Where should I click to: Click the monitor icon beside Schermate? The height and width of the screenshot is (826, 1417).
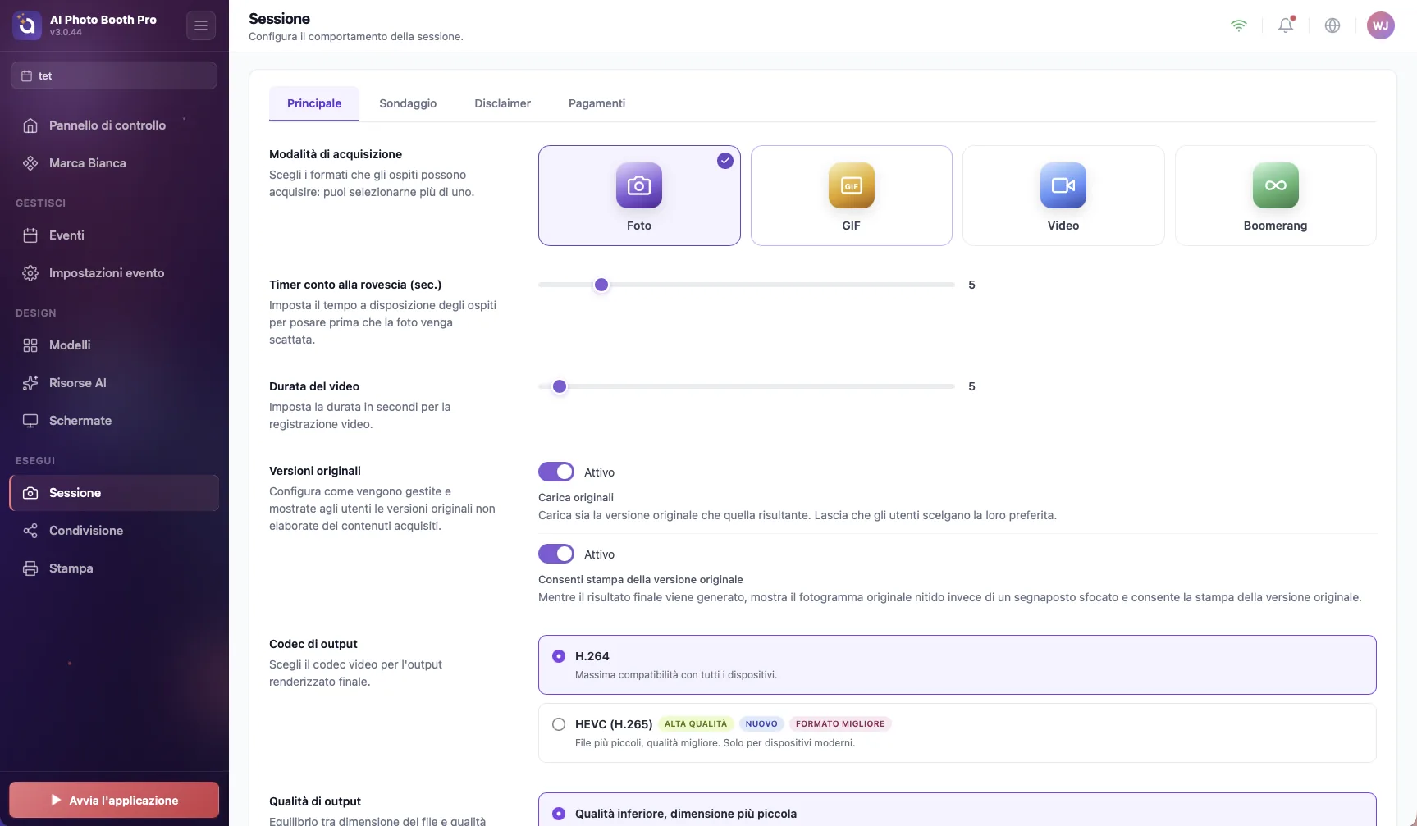[x=30, y=421]
